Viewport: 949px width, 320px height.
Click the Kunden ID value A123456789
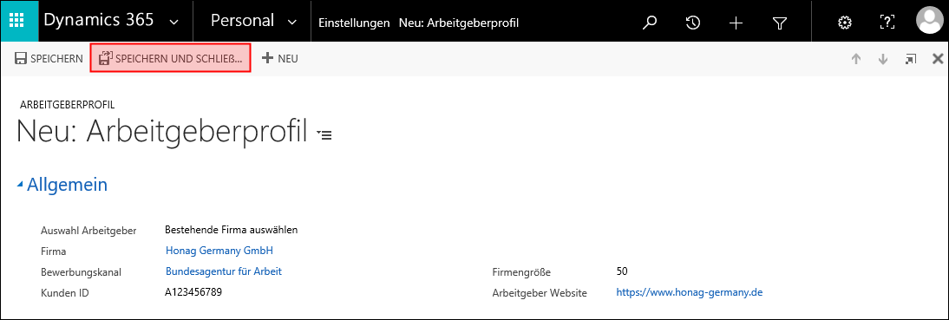[193, 292]
